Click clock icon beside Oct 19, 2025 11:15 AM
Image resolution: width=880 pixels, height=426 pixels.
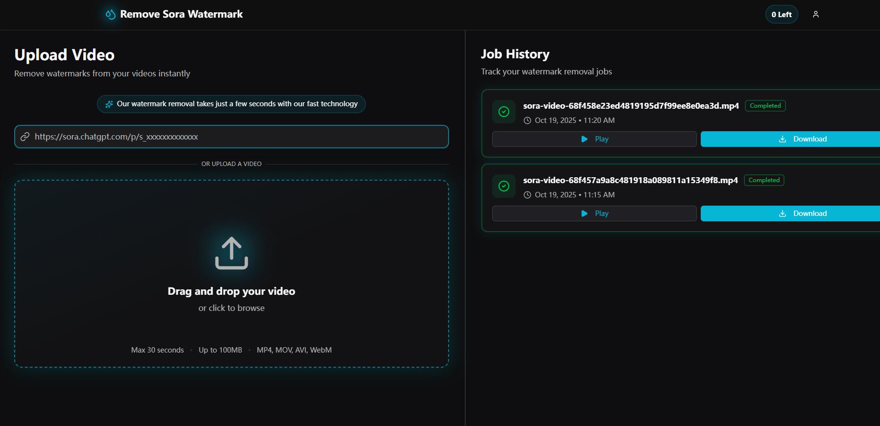[527, 195]
